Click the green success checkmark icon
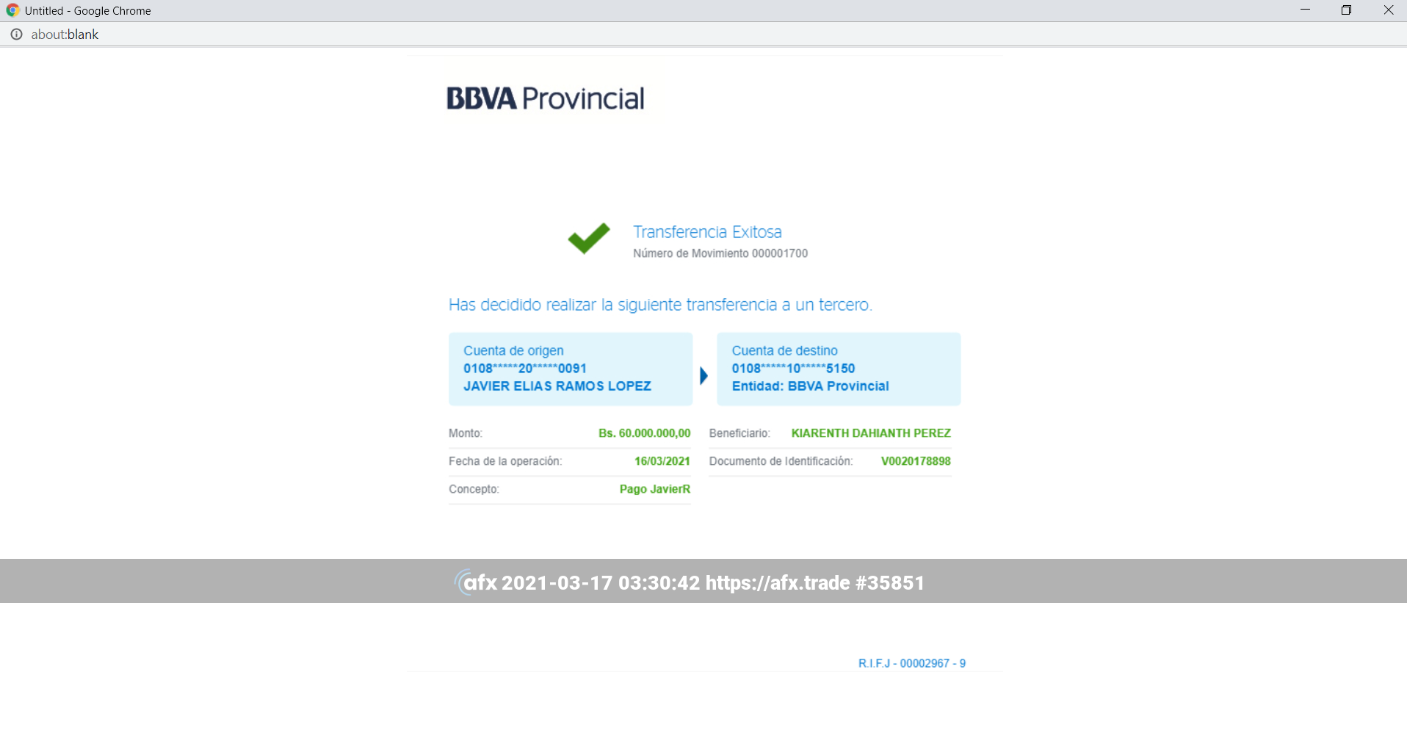The width and height of the screenshot is (1407, 752). [x=588, y=239]
